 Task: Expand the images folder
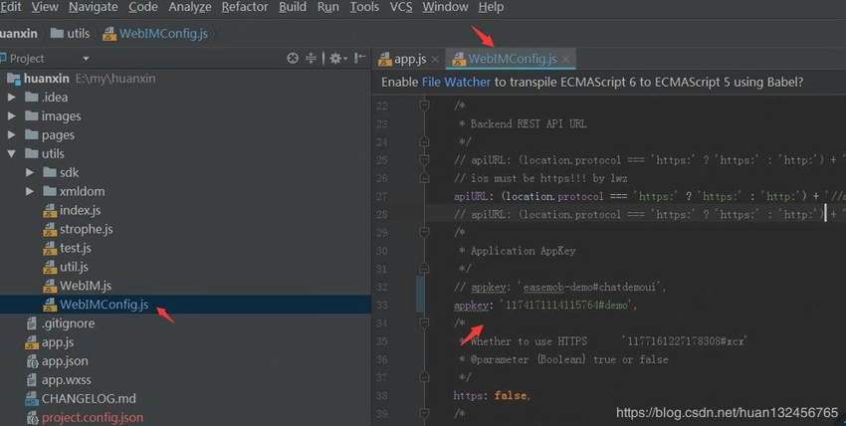[x=12, y=116]
